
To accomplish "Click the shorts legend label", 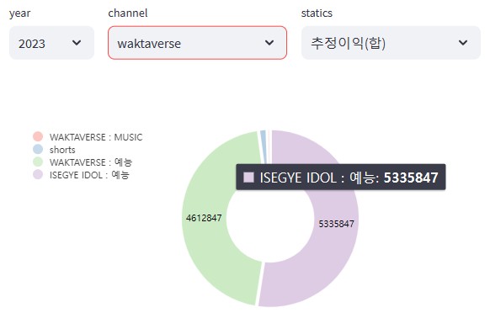I will 62,150.
